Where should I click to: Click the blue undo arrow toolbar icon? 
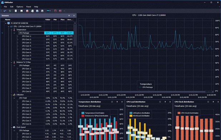point(5,11)
